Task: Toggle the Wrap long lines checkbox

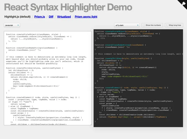Action: [x=167, y=25]
